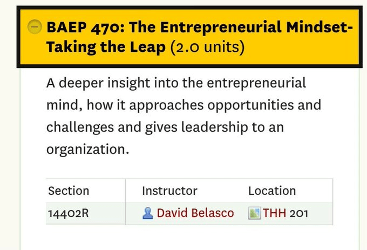Image resolution: width=367 pixels, height=250 pixels.
Task: Click the (2.0 units) label
Action: pos(207,48)
